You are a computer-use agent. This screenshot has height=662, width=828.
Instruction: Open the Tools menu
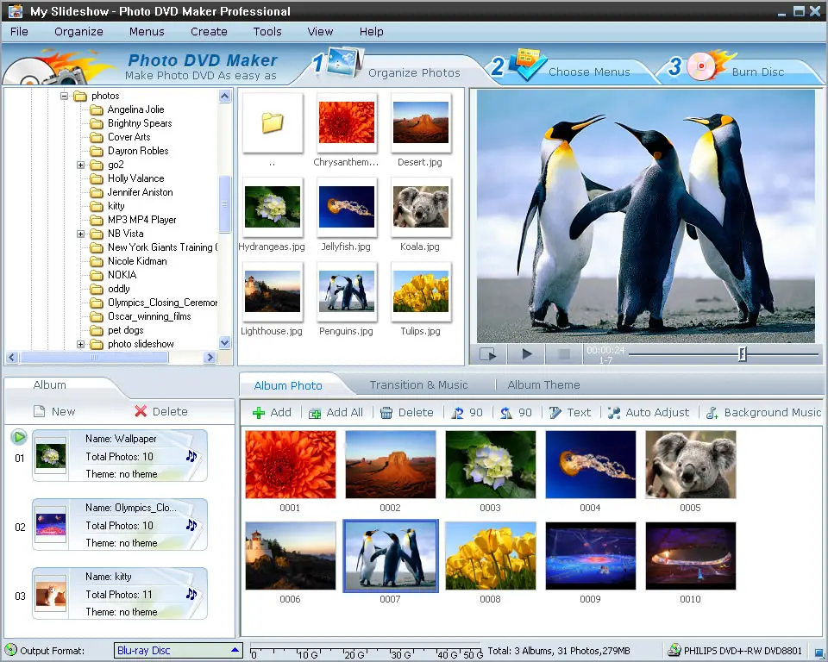(x=267, y=32)
